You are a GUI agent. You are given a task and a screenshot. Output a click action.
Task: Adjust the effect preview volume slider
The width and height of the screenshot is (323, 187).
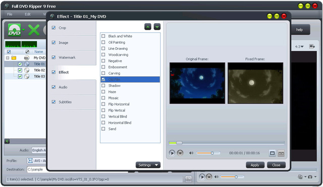(208, 153)
